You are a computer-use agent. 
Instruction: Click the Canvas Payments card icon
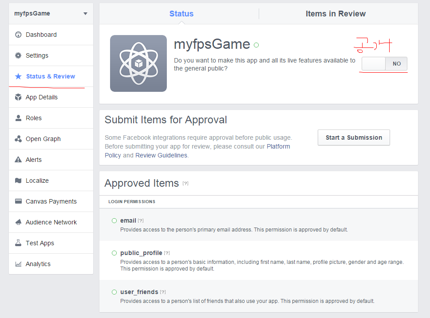click(x=18, y=201)
